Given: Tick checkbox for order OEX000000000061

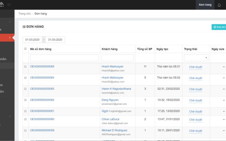Looking at the screenshot, I should [x=25, y=111].
